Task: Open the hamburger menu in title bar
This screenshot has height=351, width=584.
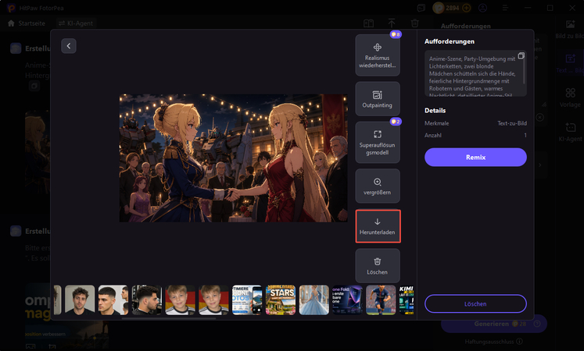Action: (x=505, y=8)
